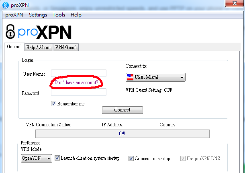
Task: Click the VPN Guard Setting: OFF text
Action: [x=149, y=90]
